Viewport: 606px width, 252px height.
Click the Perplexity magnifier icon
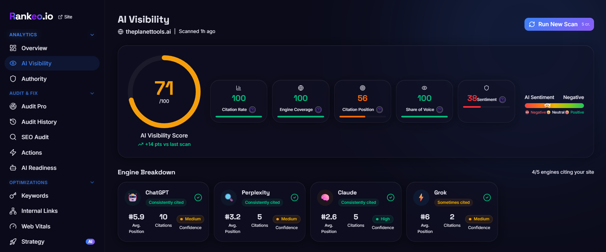click(229, 198)
